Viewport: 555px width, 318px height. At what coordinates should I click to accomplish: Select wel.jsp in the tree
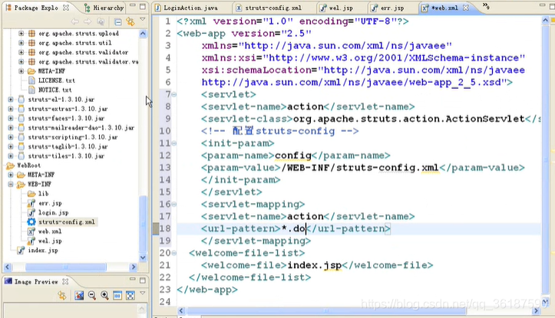tap(50, 241)
